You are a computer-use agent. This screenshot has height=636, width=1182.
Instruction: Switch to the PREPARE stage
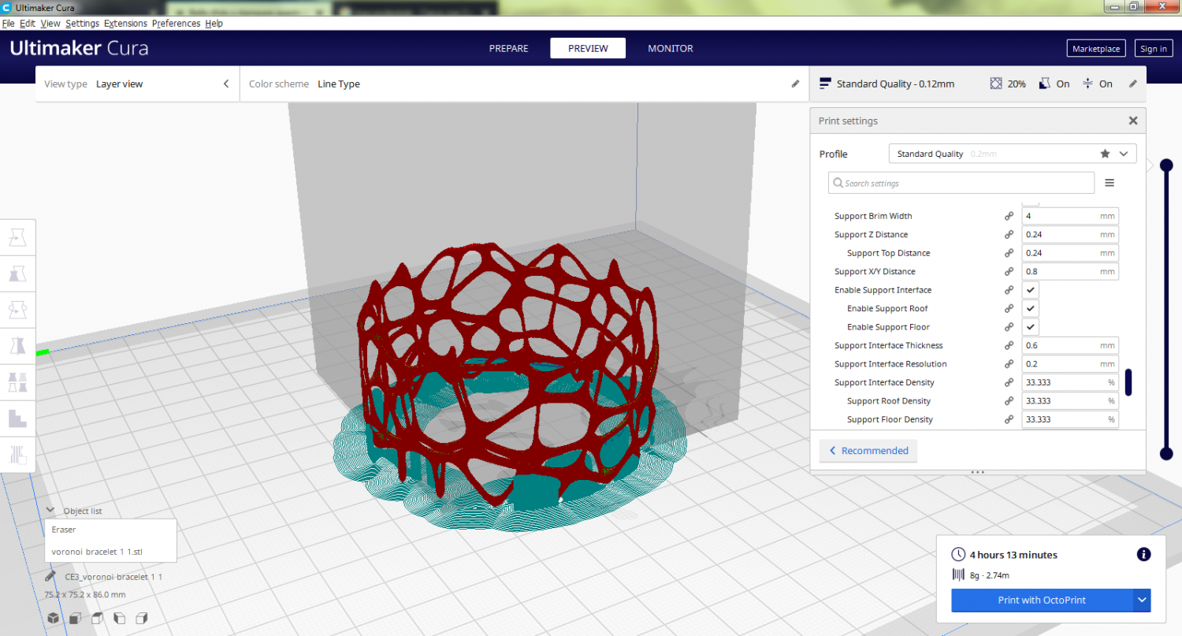[509, 48]
